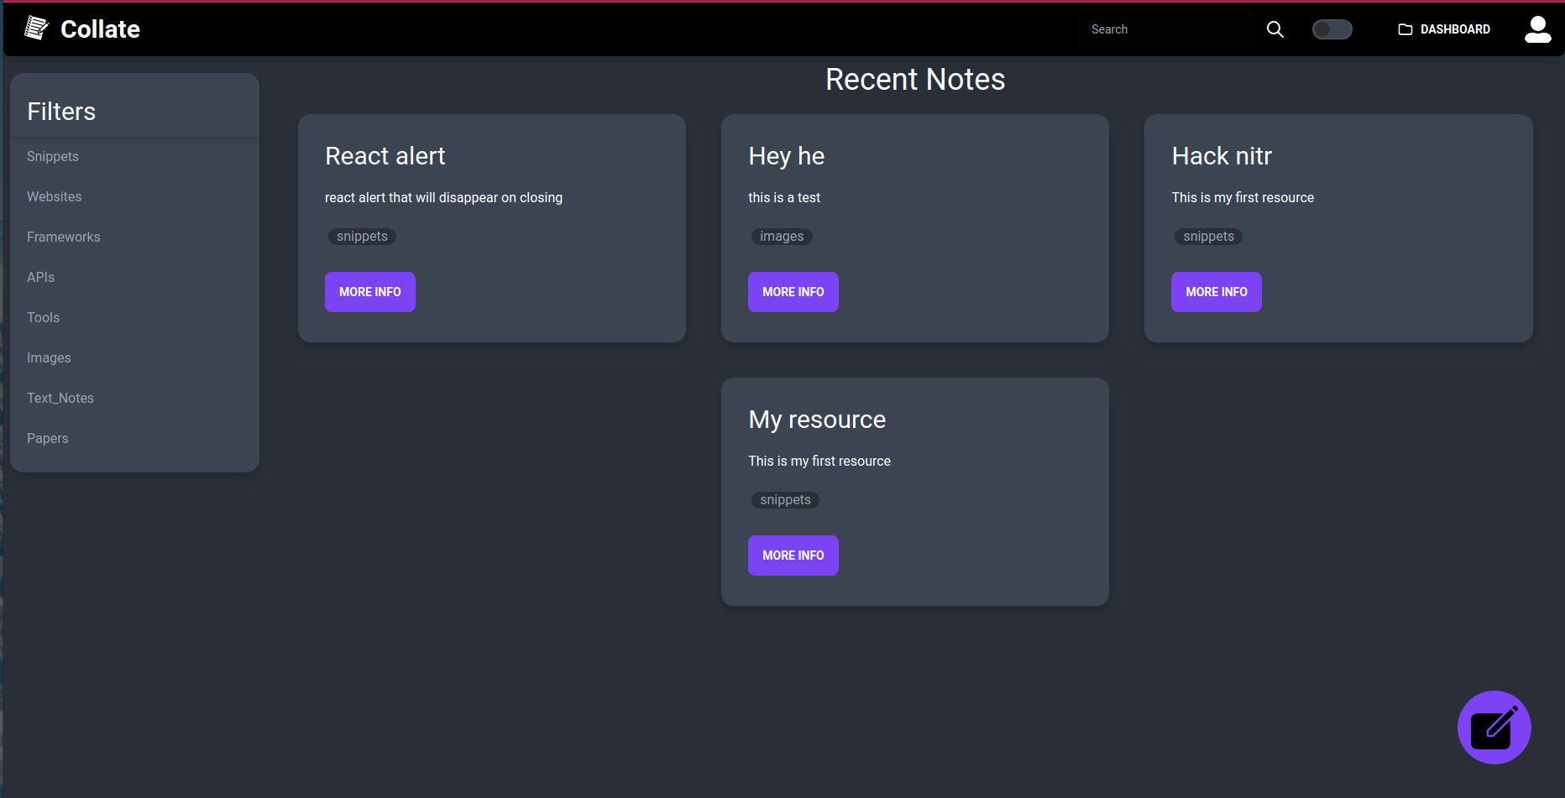
Task: Open the user profile avatar icon
Action: point(1538,29)
